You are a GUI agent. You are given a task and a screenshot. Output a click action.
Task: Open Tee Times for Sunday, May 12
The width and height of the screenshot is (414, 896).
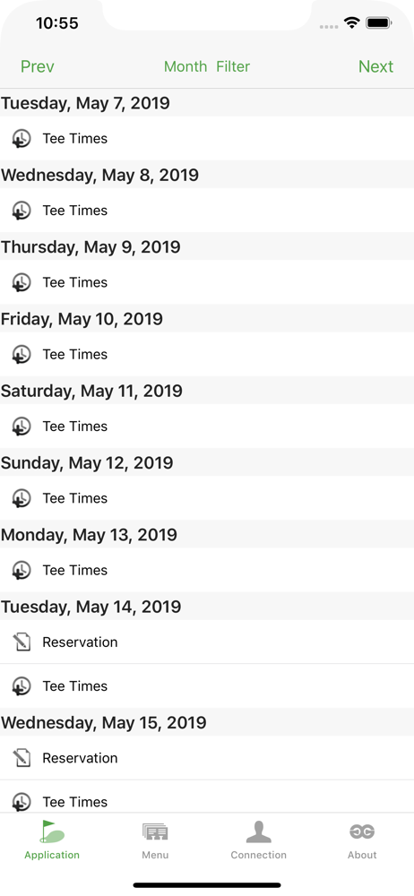point(207,498)
